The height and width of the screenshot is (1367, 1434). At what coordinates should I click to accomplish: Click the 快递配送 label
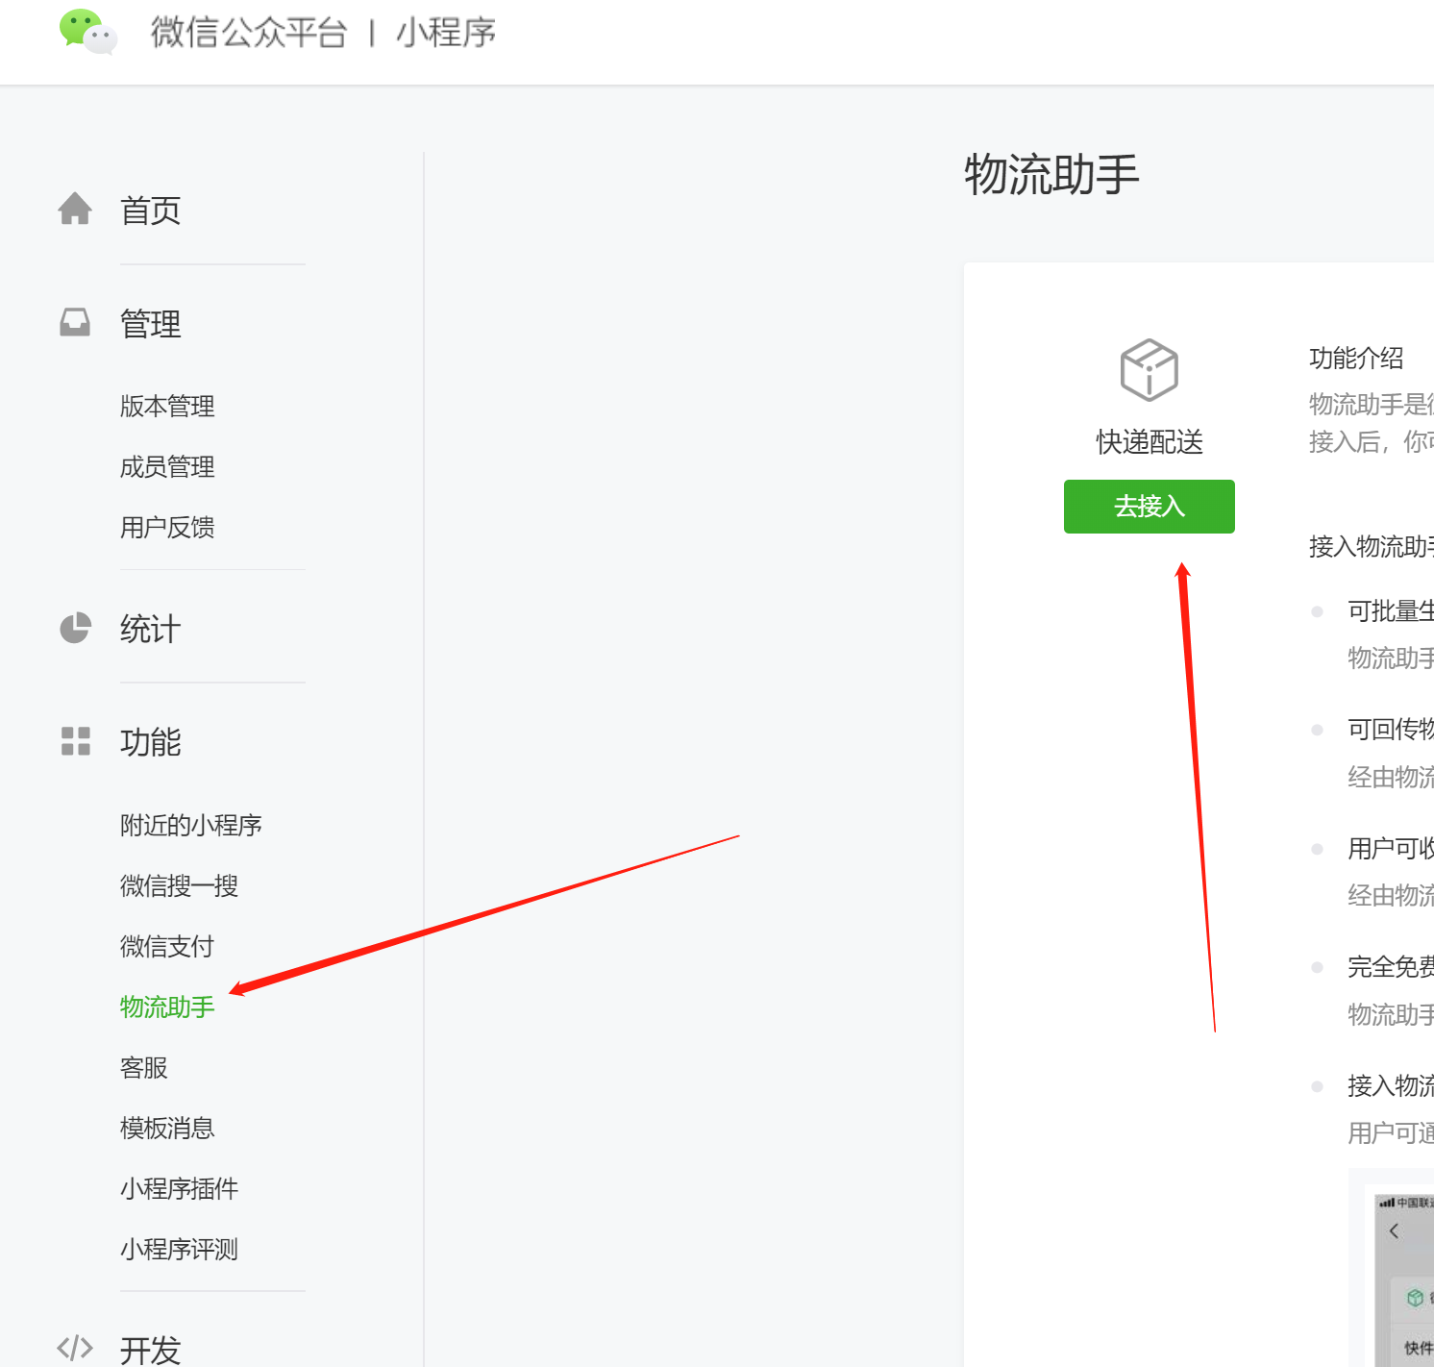coord(1150,442)
